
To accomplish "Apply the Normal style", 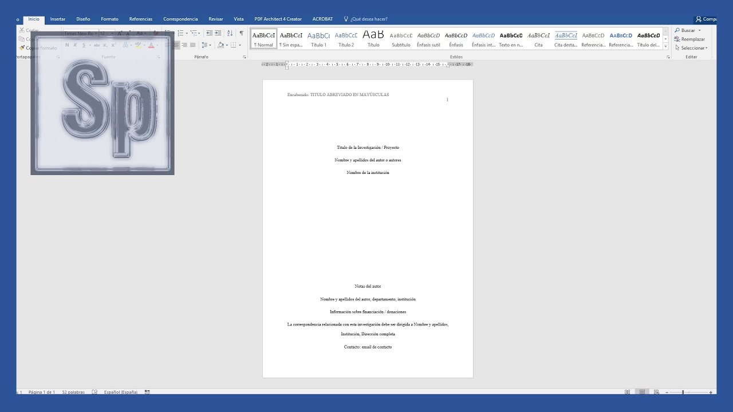I will tap(263, 39).
